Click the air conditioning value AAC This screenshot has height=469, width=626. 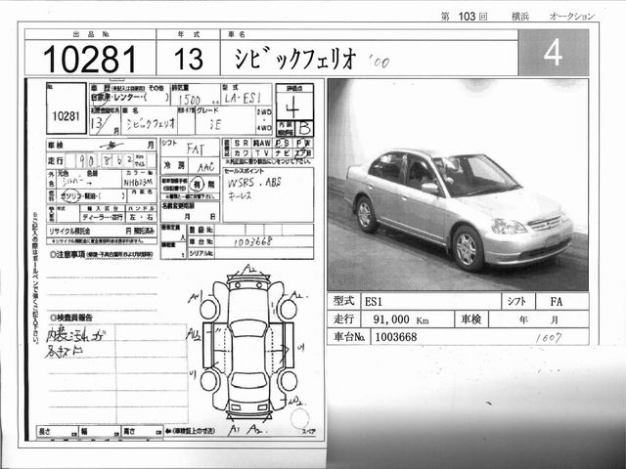click(206, 167)
